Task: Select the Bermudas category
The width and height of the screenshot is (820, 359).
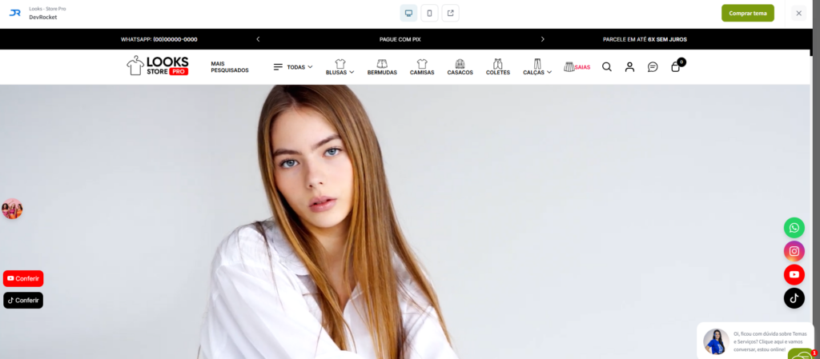Action: [382, 67]
